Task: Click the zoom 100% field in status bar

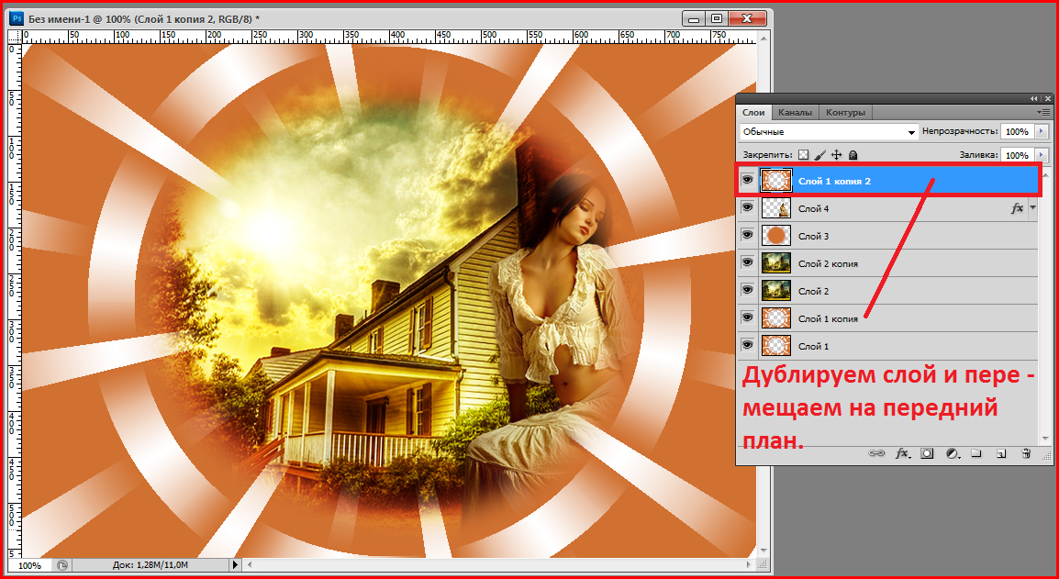Action: point(31,564)
